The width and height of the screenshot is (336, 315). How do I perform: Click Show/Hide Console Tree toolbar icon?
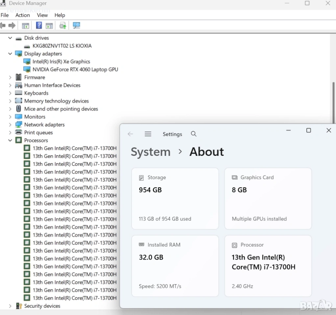(26, 26)
